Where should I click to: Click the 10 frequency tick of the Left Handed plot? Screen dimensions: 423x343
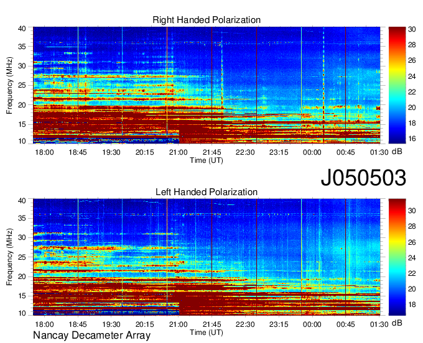tap(22, 313)
